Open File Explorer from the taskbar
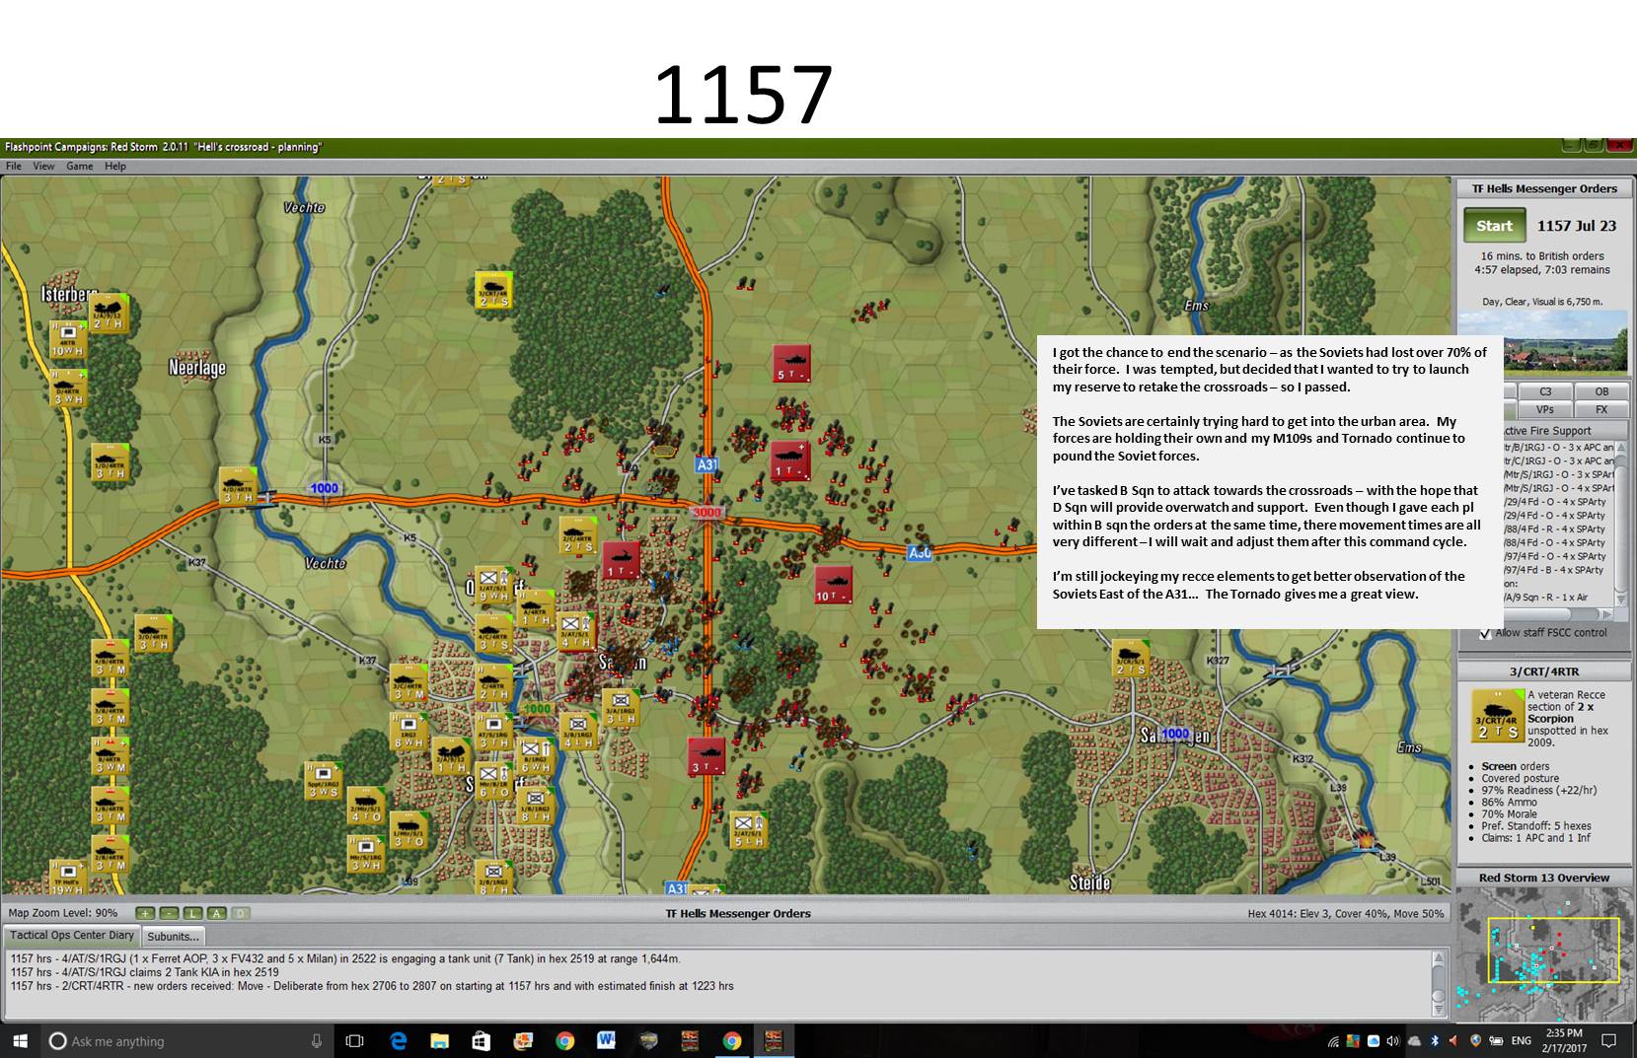This screenshot has height=1058, width=1637. (439, 1040)
